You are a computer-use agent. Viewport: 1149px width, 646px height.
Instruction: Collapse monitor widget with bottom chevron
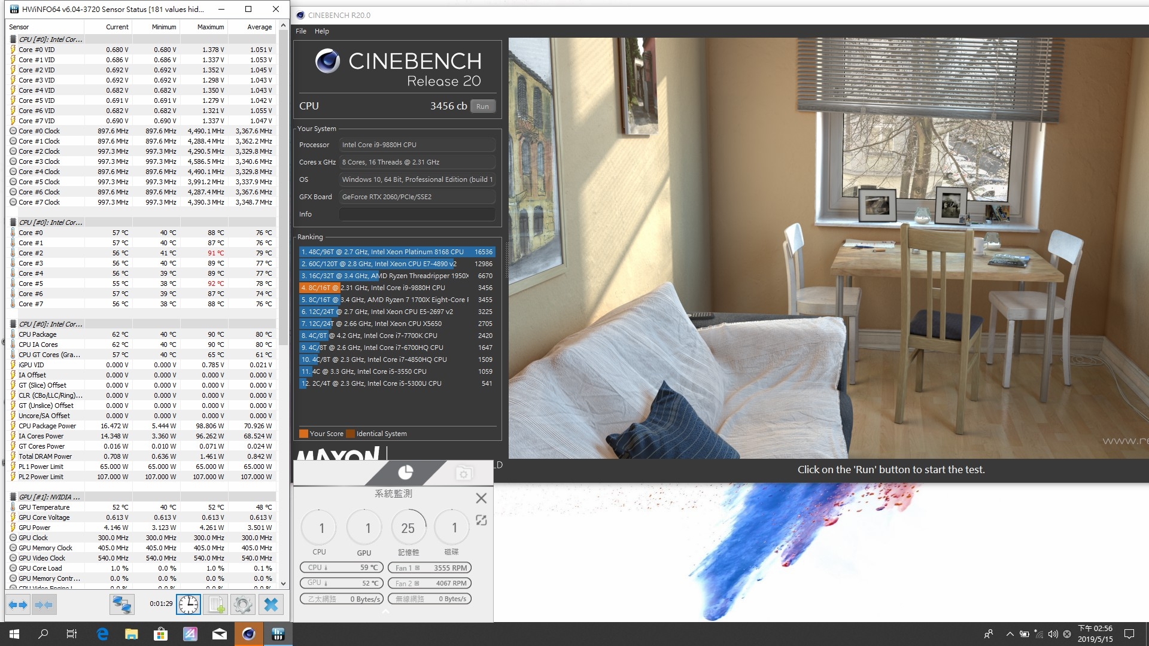(386, 612)
